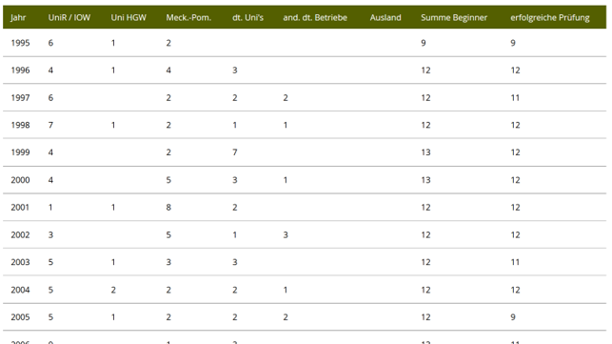Select the UniR / IOW column header
Viewport: 612px width, 344px height.
pyautogui.click(x=69, y=17)
